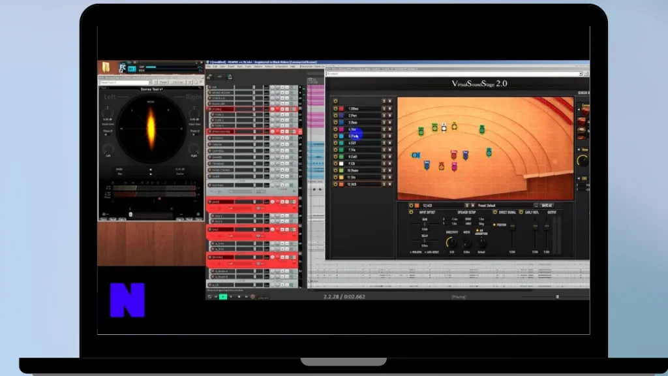
Task: Mute the 6 SST channel in VirtualSoundStage
Action: [x=389, y=143]
